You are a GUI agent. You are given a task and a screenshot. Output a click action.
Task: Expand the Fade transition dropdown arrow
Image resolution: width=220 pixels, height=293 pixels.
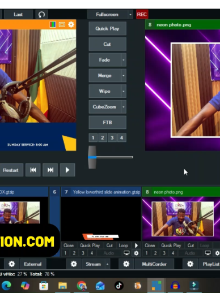tap(124, 60)
